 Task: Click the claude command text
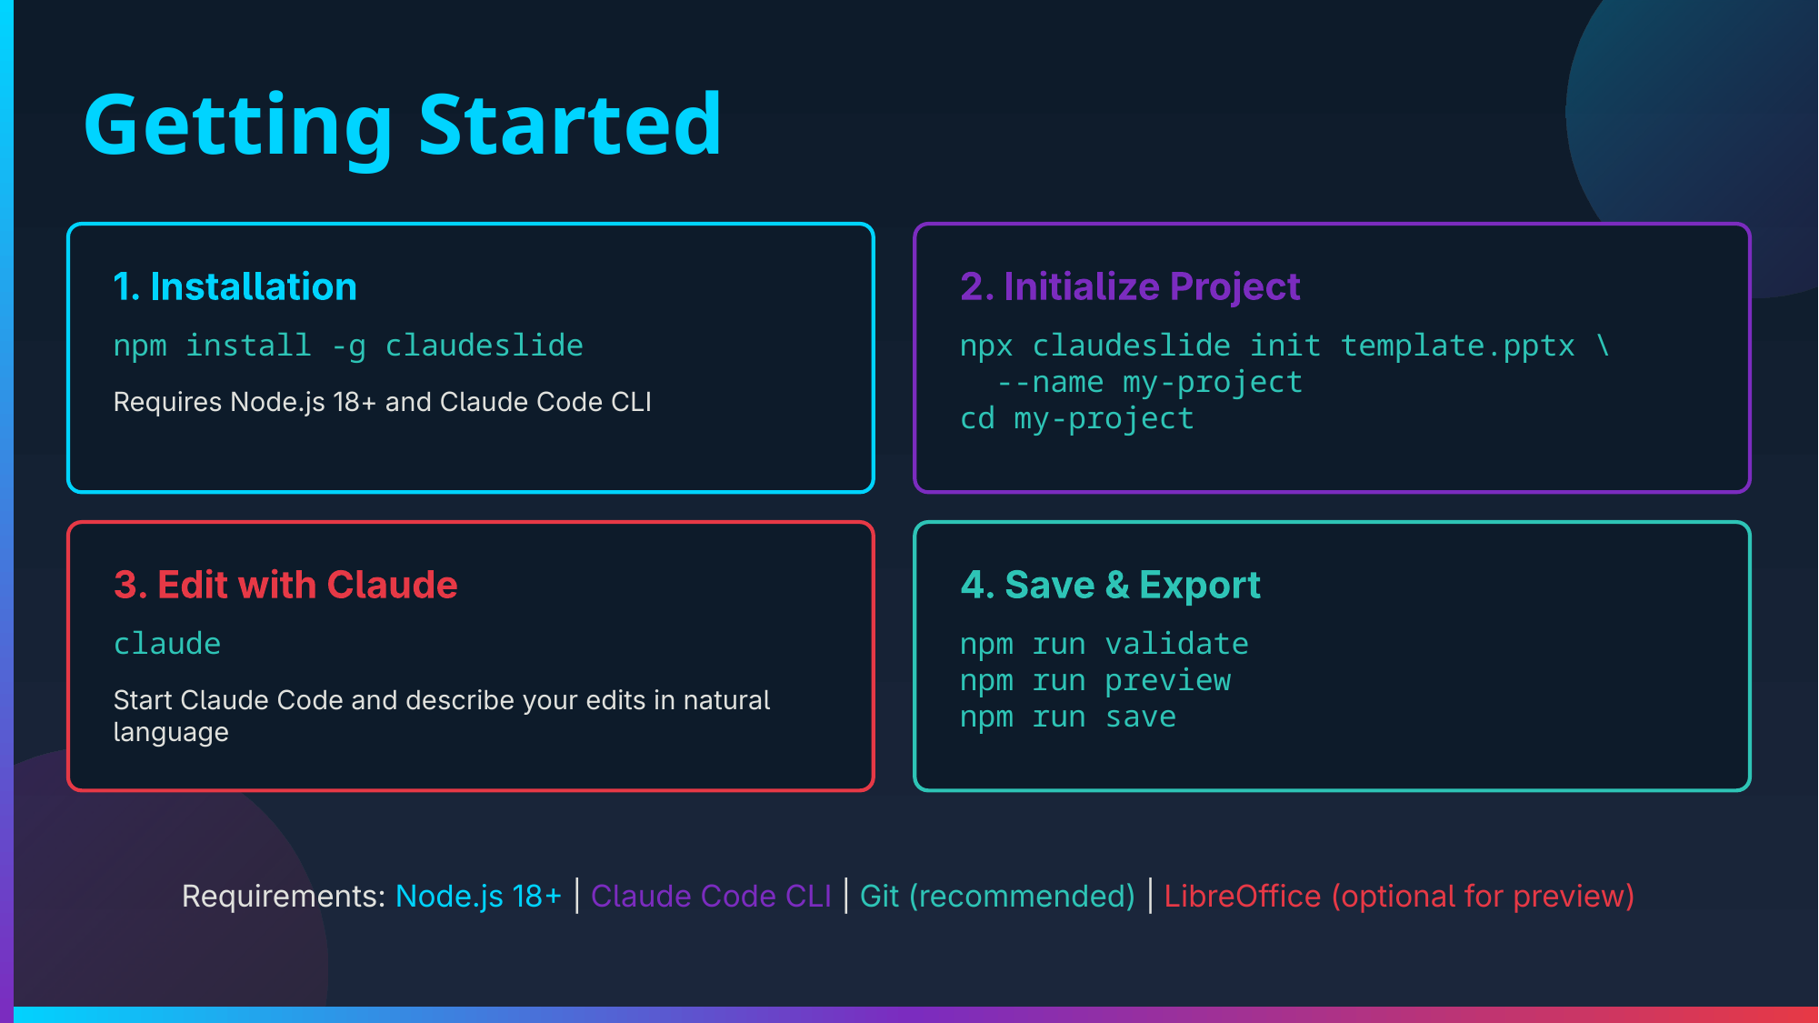click(167, 644)
